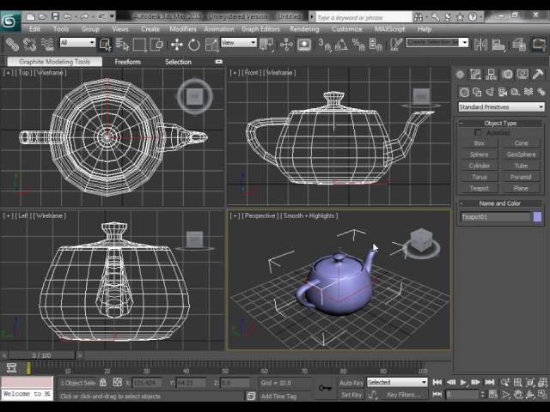Viewport: 550px width, 412px height.
Task: Click the time slider at 0 / 100
Action: pos(42,355)
